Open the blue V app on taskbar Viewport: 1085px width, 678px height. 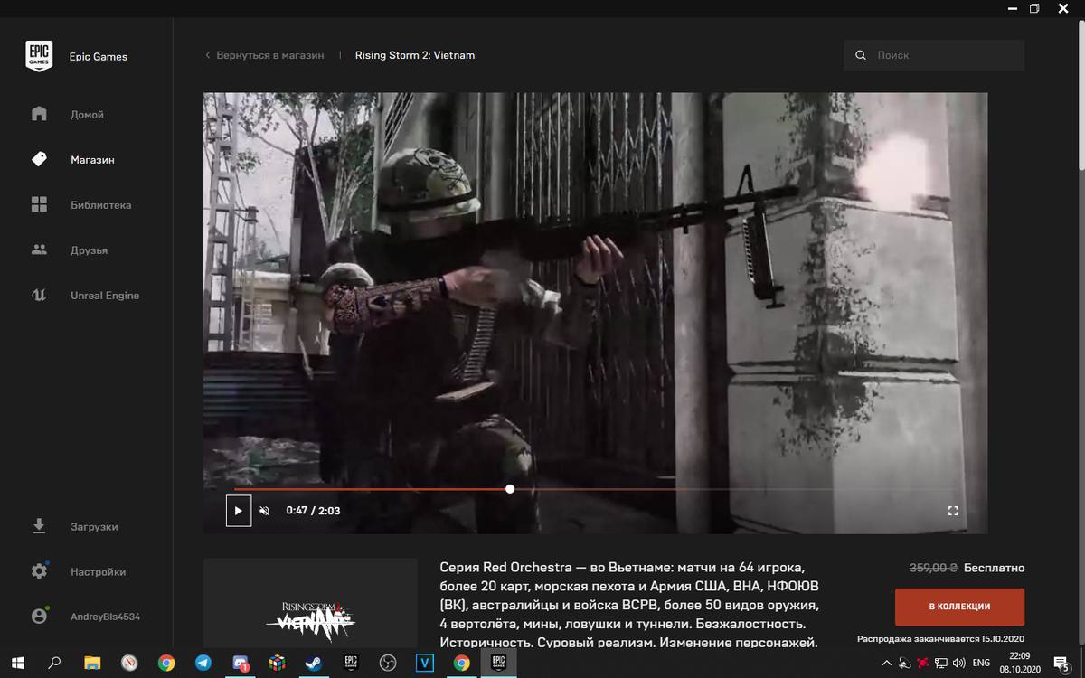(425, 663)
